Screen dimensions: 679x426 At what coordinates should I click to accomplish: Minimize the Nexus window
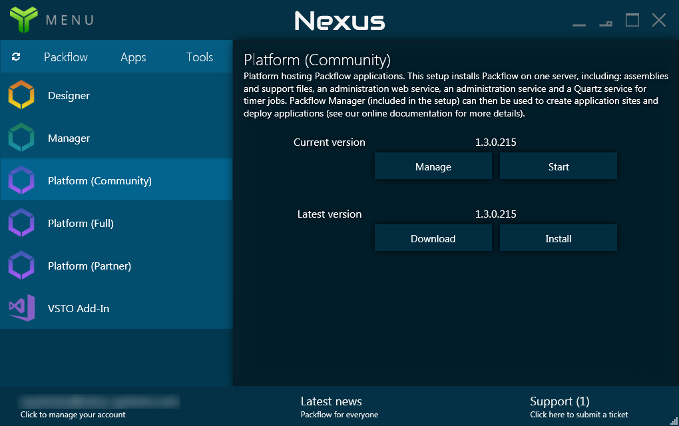click(579, 25)
